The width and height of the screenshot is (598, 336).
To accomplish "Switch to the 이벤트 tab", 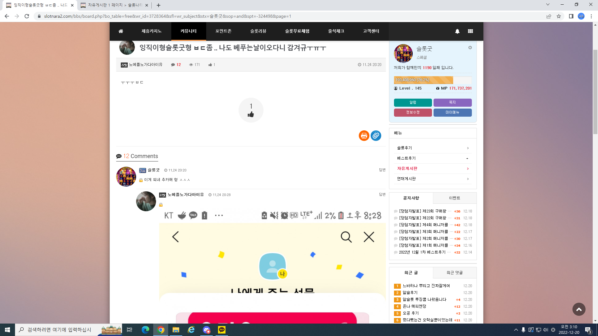I will [455, 198].
